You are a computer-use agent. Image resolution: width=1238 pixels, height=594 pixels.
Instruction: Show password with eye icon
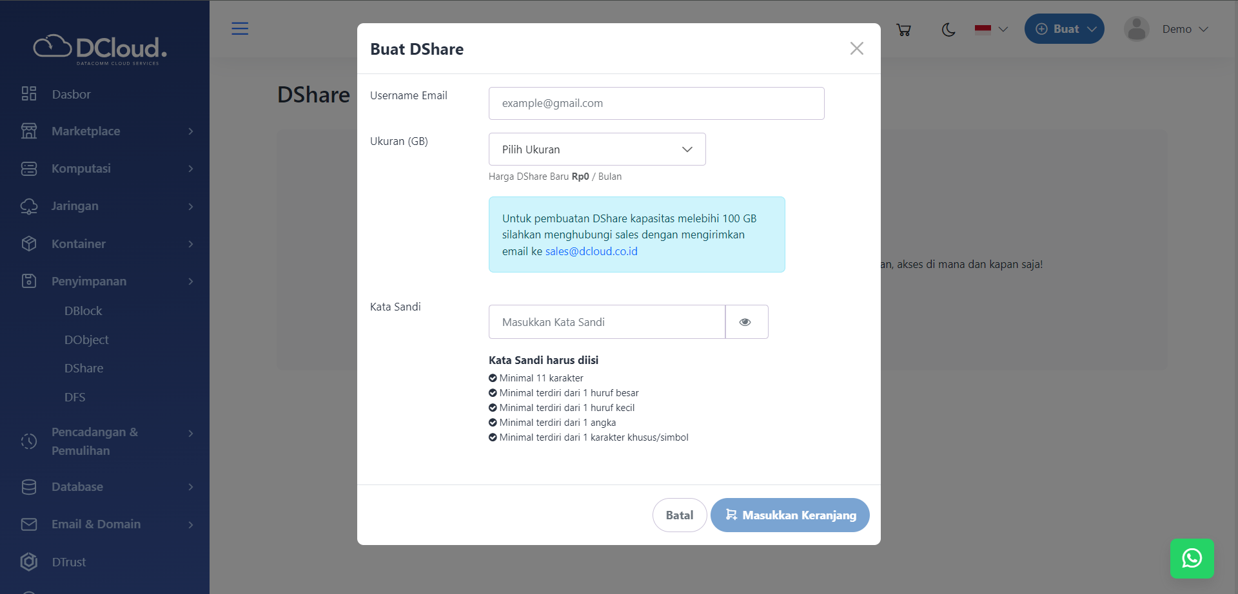pos(745,322)
